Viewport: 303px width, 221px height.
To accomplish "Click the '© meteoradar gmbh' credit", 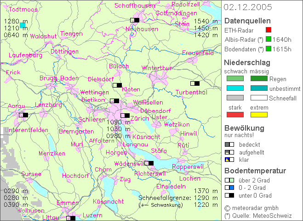I will (252, 208).
